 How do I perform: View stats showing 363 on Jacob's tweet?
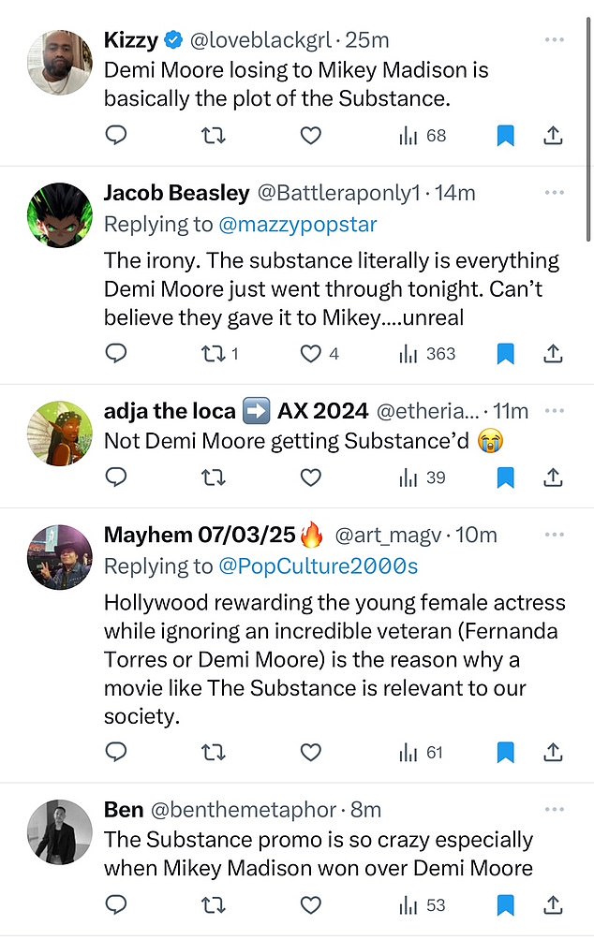coord(427,354)
